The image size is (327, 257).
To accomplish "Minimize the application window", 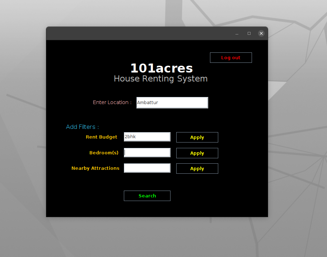I will click(x=237, y=33).
